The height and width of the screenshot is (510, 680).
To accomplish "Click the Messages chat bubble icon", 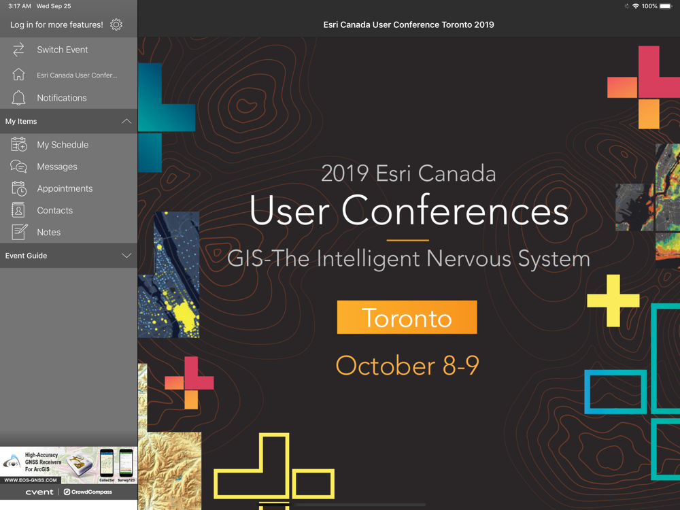I will [18, 167].
